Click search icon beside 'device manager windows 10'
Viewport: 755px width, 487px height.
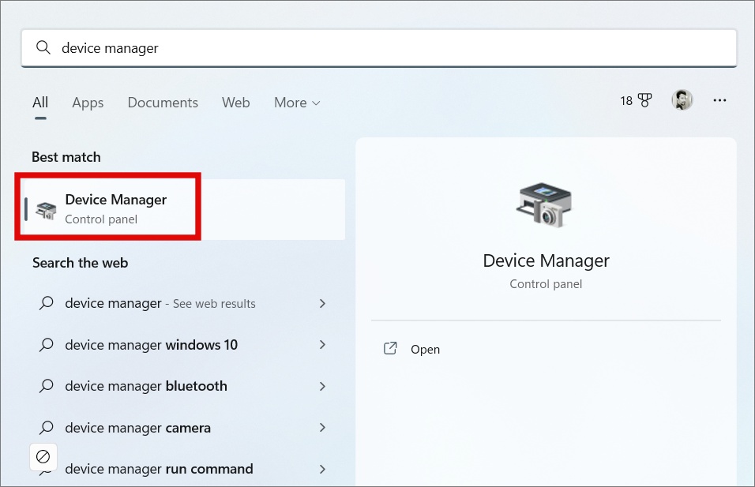pos(47,345)
